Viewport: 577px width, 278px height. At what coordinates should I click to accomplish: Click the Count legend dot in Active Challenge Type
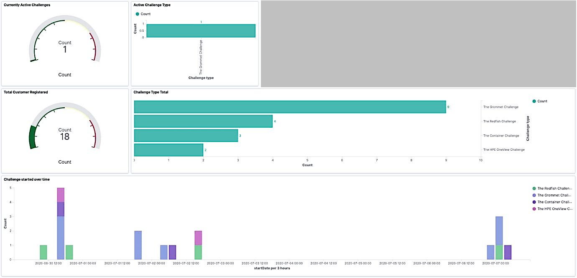(x=138, y=14)
